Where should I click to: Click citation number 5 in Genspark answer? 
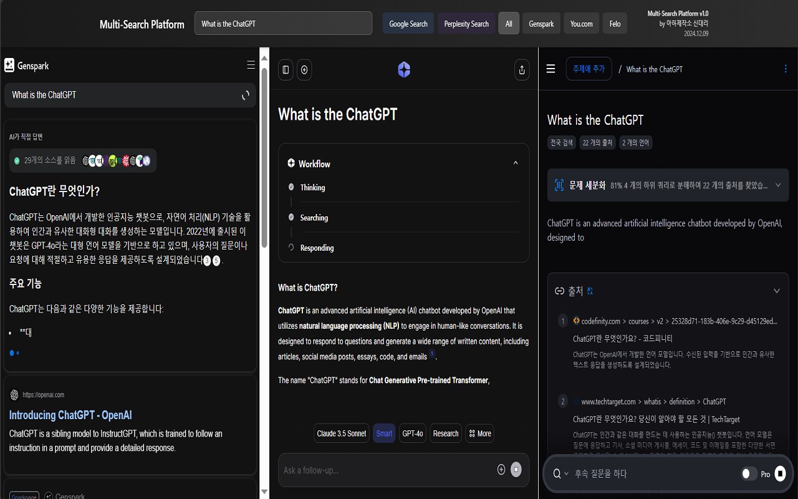(x=216, y=261)
